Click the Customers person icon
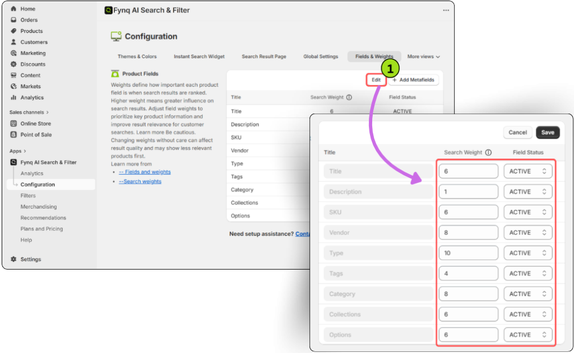The width and height of the screenshot is (574, 353). coord(13,42)
